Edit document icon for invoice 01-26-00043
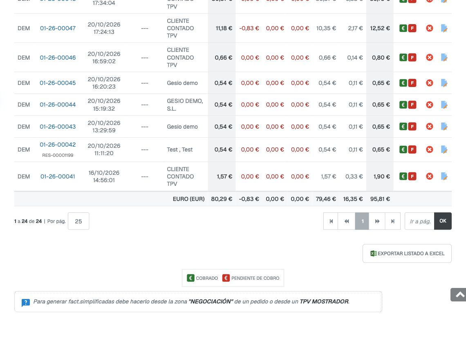Viewport: 466px width, 339px height. [444, 127]
